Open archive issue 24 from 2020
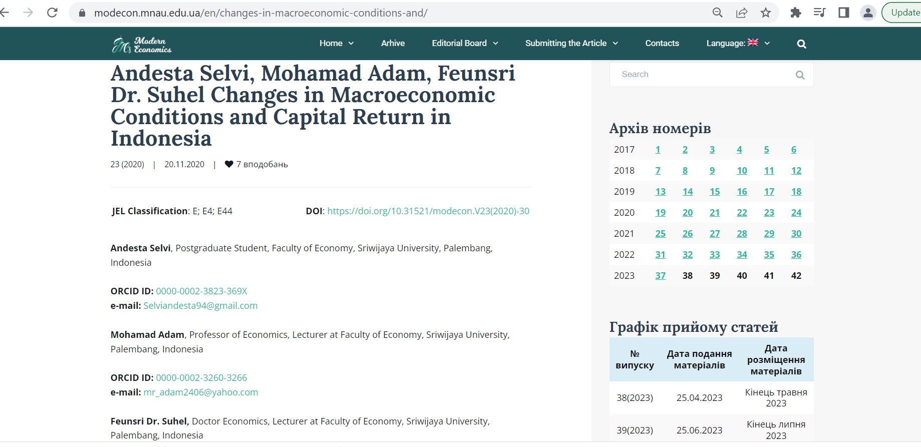Screen dimensions: 921x447 796,213
